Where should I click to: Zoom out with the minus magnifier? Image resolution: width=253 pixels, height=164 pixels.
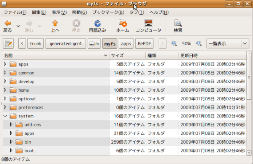174,43
